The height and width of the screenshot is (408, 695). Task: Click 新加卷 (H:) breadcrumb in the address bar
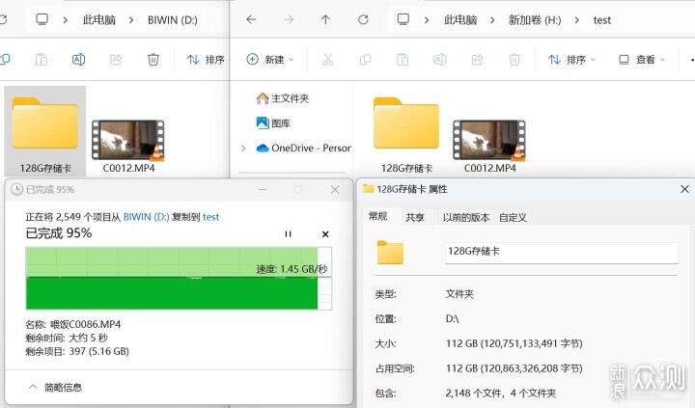pyautogui.click(x=535, y=20)
